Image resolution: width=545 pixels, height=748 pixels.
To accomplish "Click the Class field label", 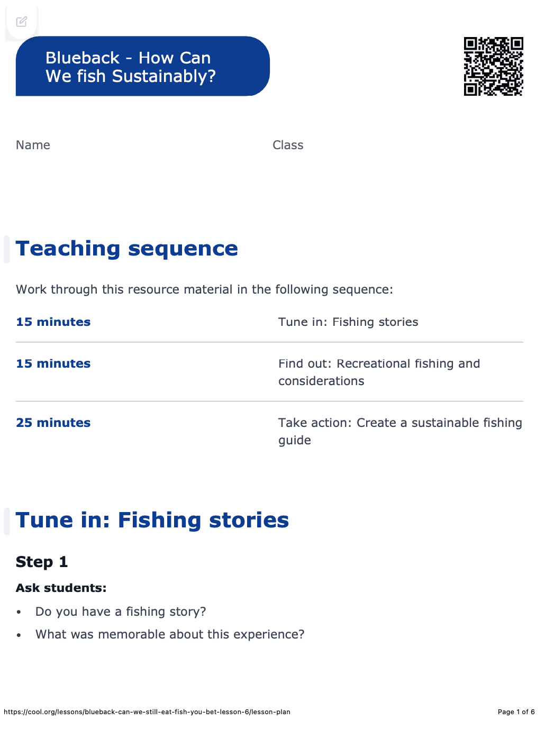I will [x=288, y=145].
